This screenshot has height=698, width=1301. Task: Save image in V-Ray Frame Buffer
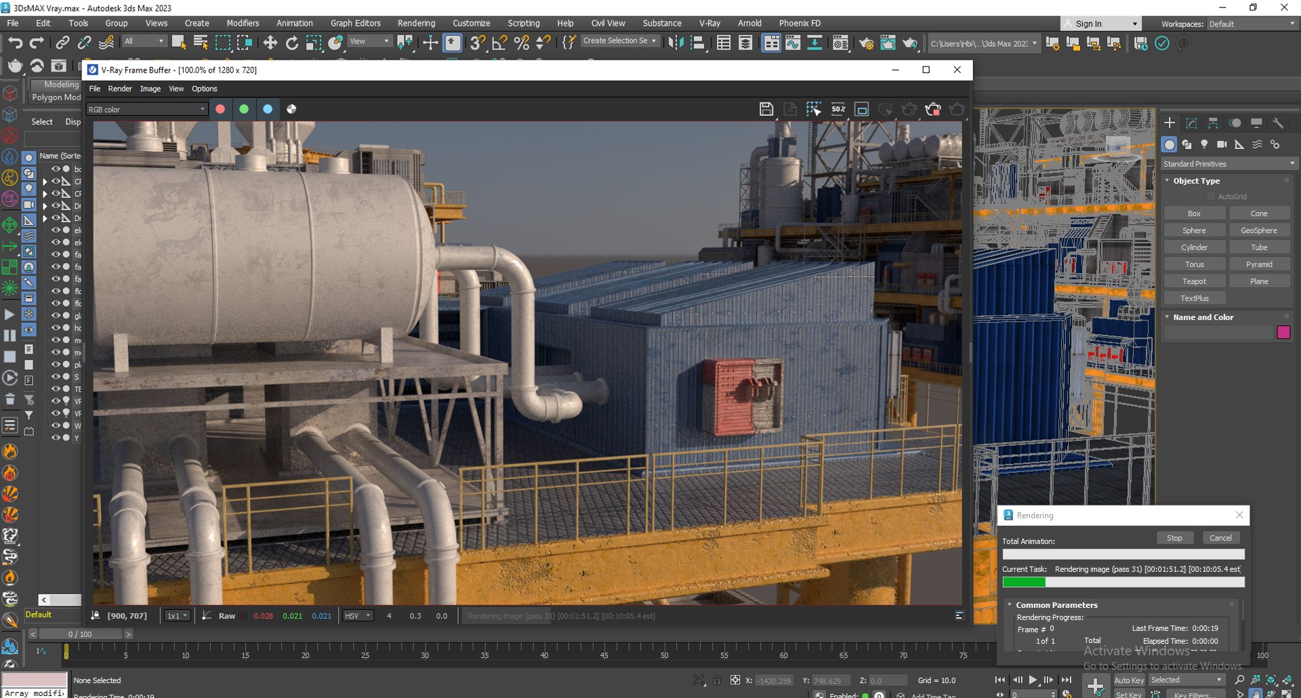pyautogui.click(x=766, y=109)
